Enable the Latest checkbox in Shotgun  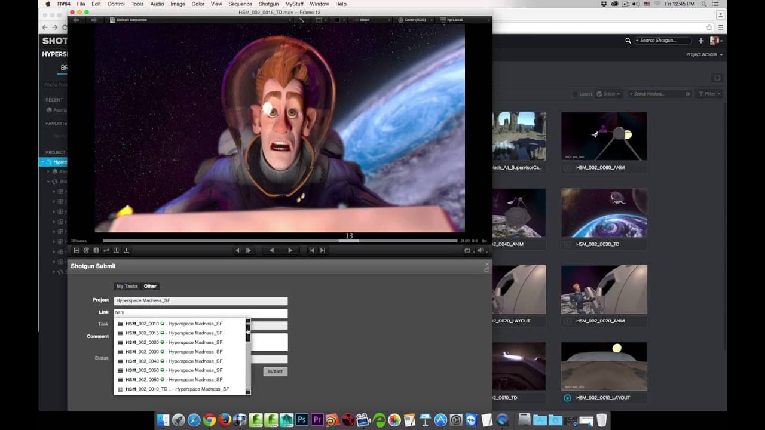click(x=575, y=94)
